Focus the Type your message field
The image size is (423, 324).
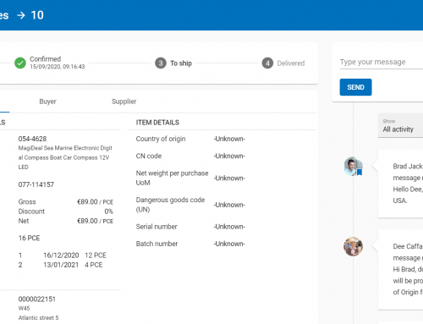pyautogui.click(x=382, y=62)
